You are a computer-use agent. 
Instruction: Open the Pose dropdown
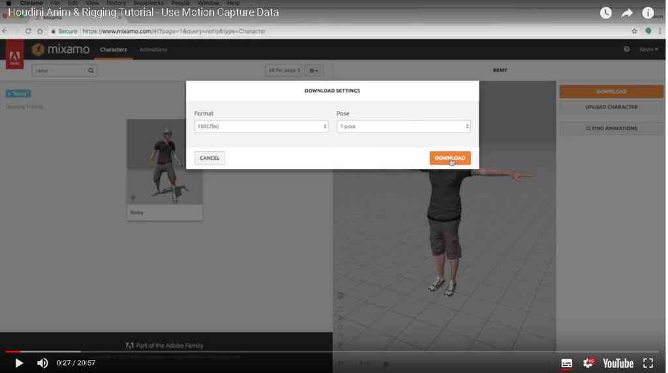403,127
